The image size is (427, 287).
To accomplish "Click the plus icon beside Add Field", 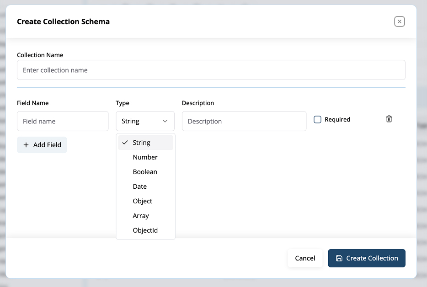I will point(26,145).
